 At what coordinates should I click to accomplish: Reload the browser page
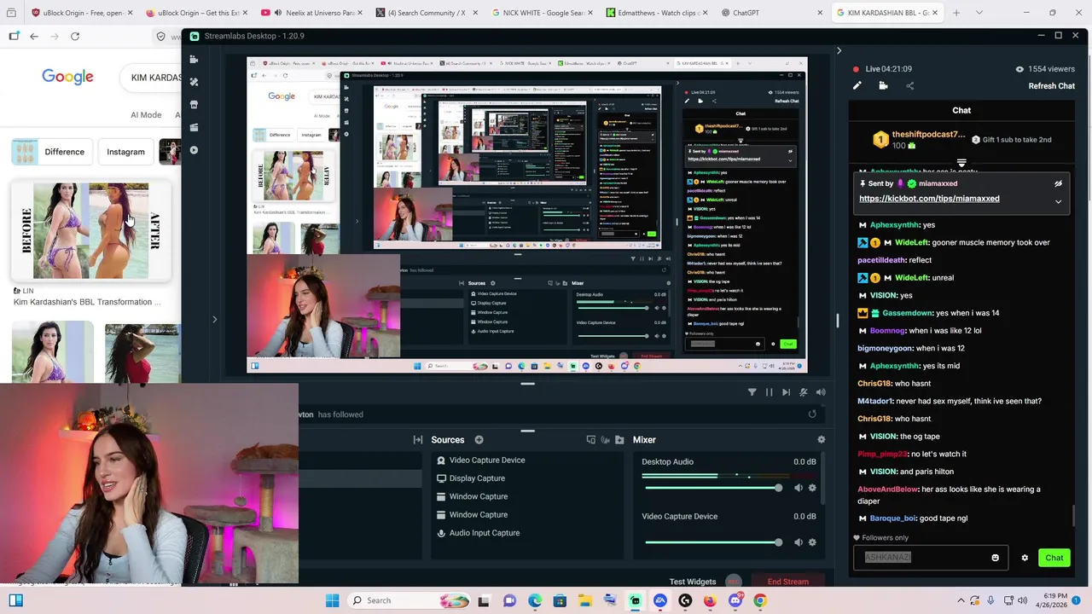tap(75, 36)
